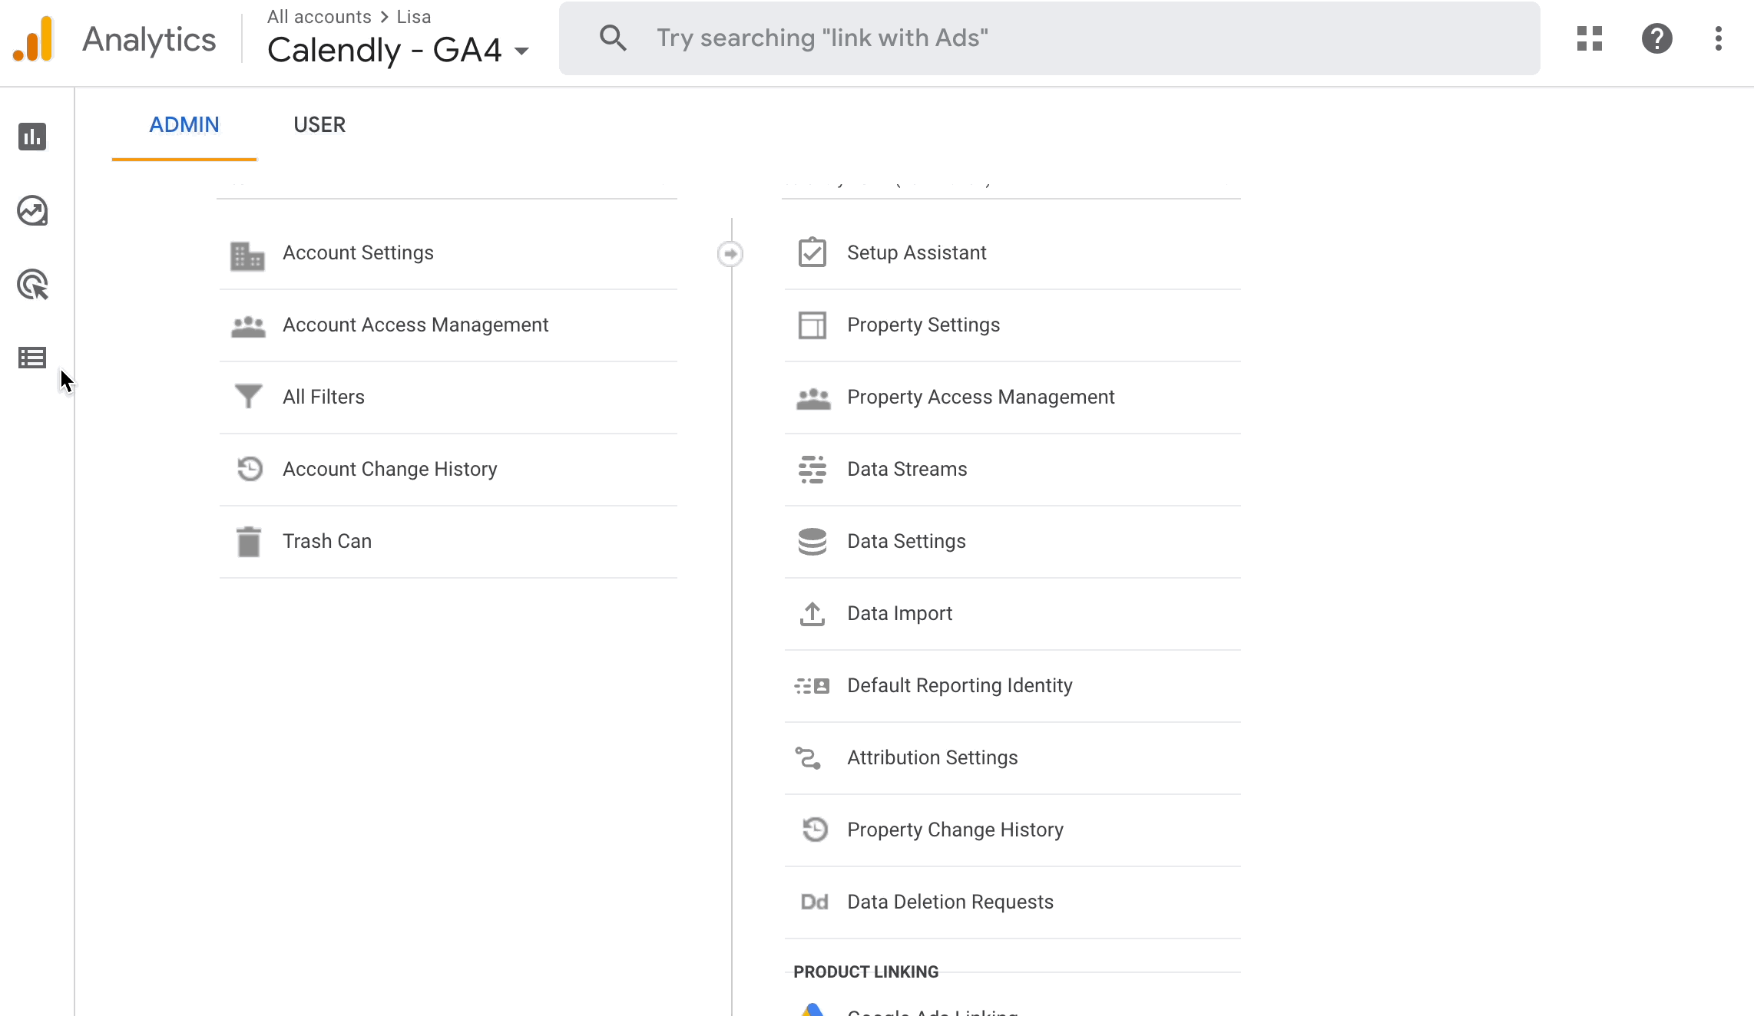Open the Configure list icon in sidebar
1754x1016 pixels.
pos(32,358)
